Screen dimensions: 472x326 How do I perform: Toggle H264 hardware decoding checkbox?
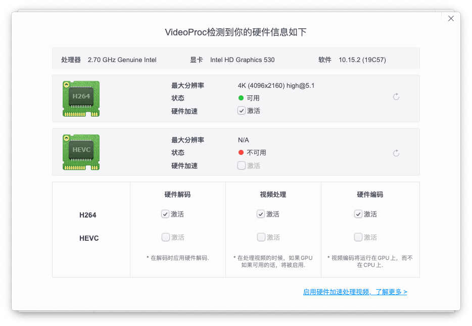[165, 214]
